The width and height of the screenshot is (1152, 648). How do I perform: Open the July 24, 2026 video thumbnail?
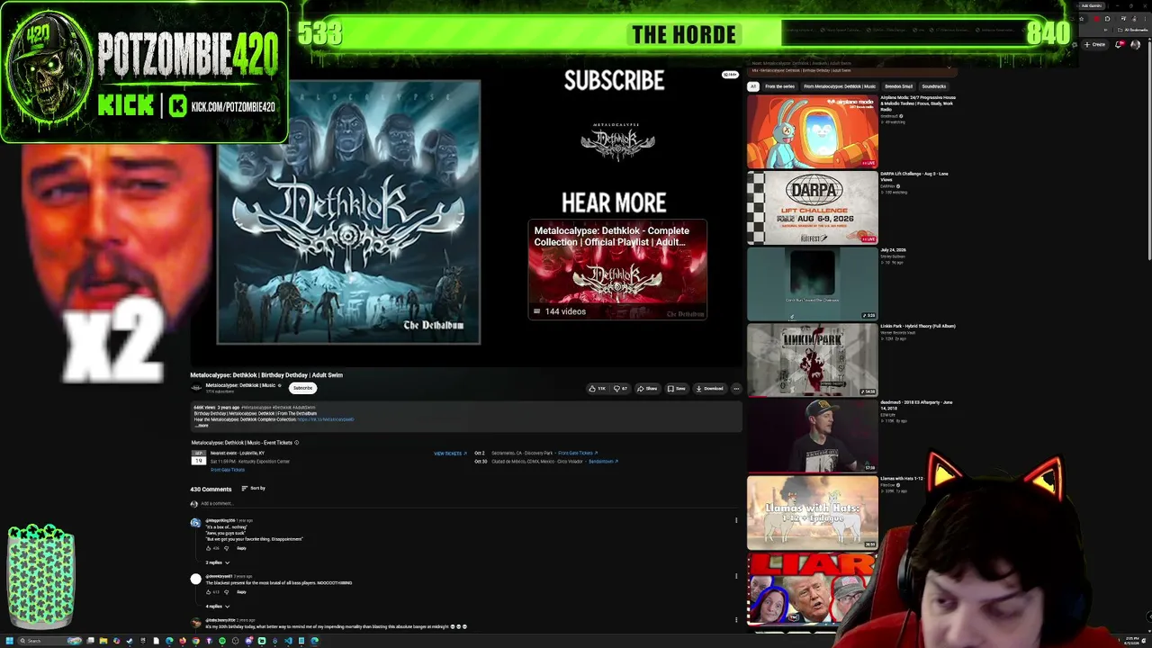click(812, 284)
